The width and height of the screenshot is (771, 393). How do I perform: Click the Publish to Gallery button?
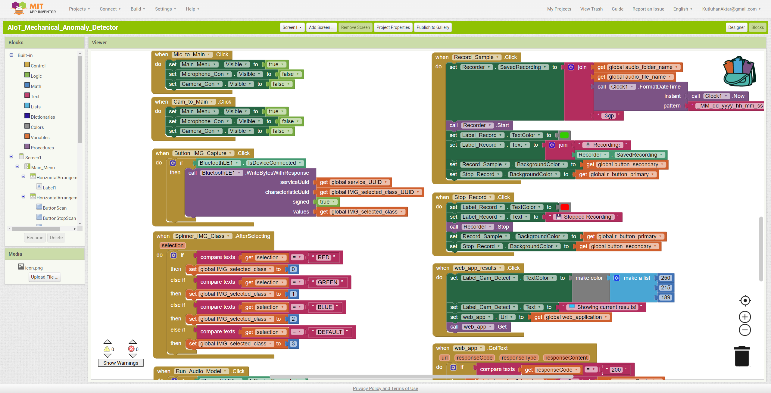432,27
